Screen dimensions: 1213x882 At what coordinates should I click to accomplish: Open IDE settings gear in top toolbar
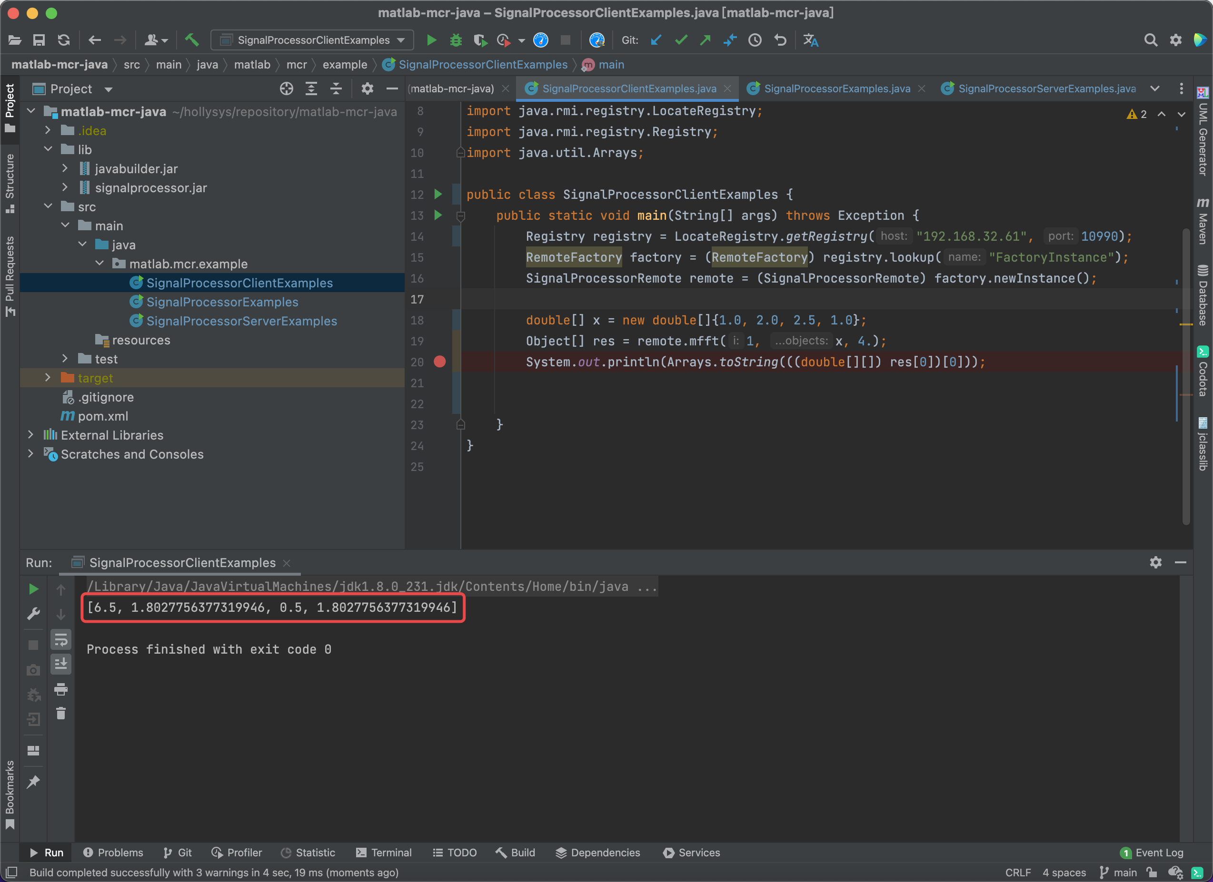[1175, 40]
